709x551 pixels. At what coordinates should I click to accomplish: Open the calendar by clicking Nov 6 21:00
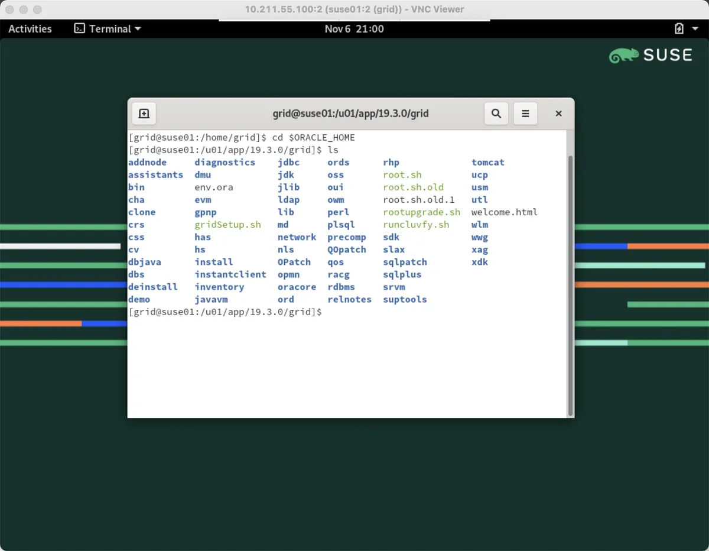354,28
